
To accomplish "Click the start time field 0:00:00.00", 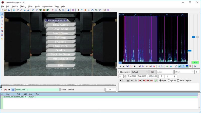I will [132, 76].
